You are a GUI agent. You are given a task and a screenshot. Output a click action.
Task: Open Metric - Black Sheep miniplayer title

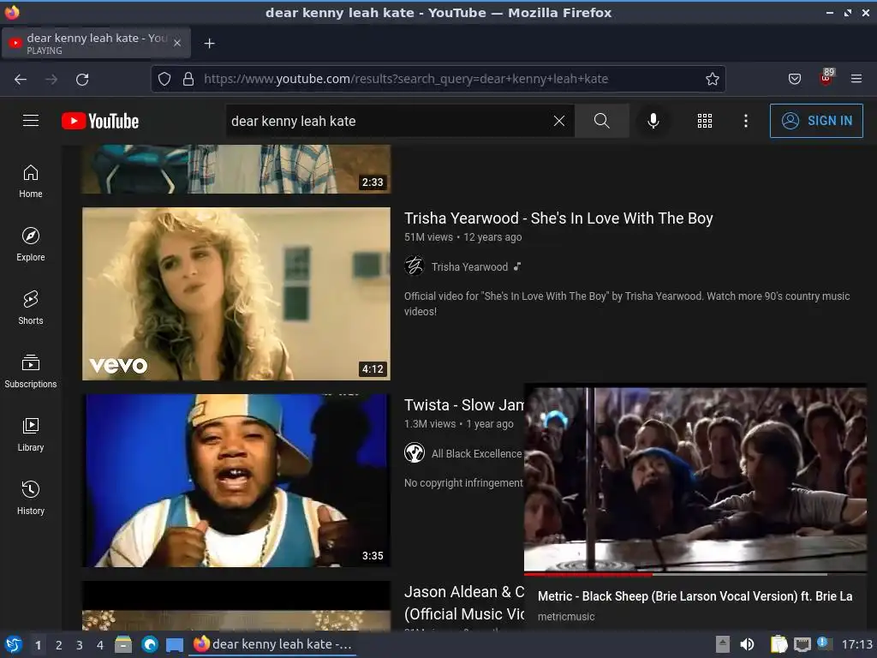click(x=695, y=596)
